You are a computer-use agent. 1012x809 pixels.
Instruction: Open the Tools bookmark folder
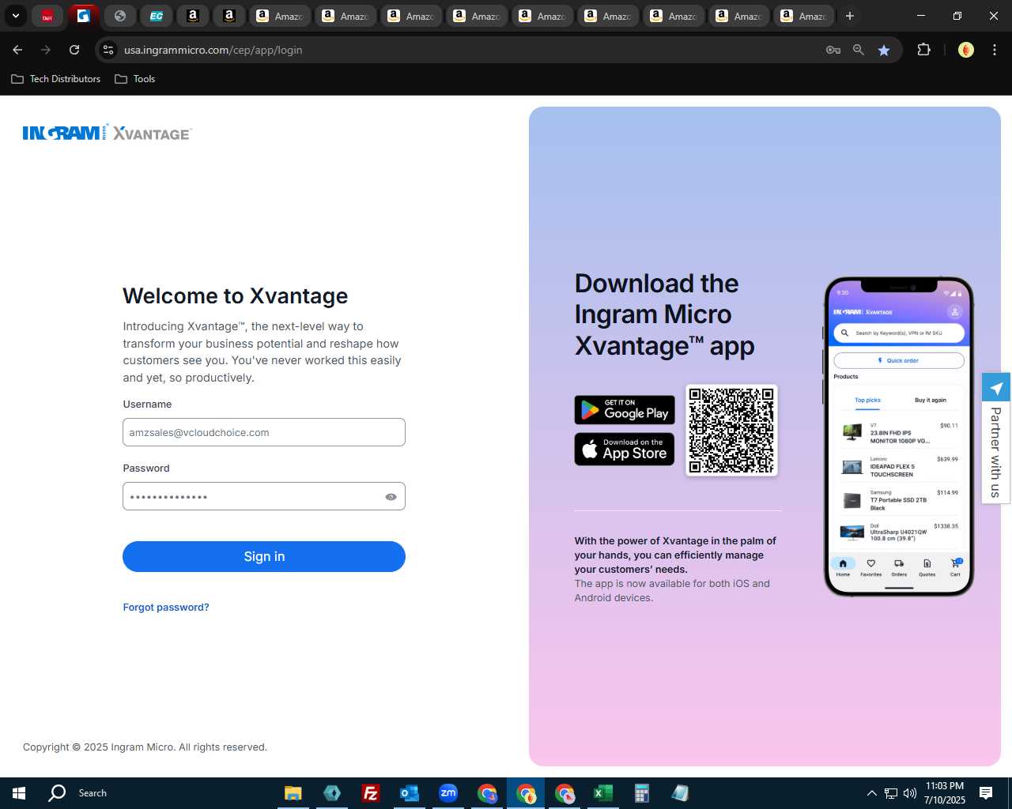pyautogui.click(x=135, y=79)
